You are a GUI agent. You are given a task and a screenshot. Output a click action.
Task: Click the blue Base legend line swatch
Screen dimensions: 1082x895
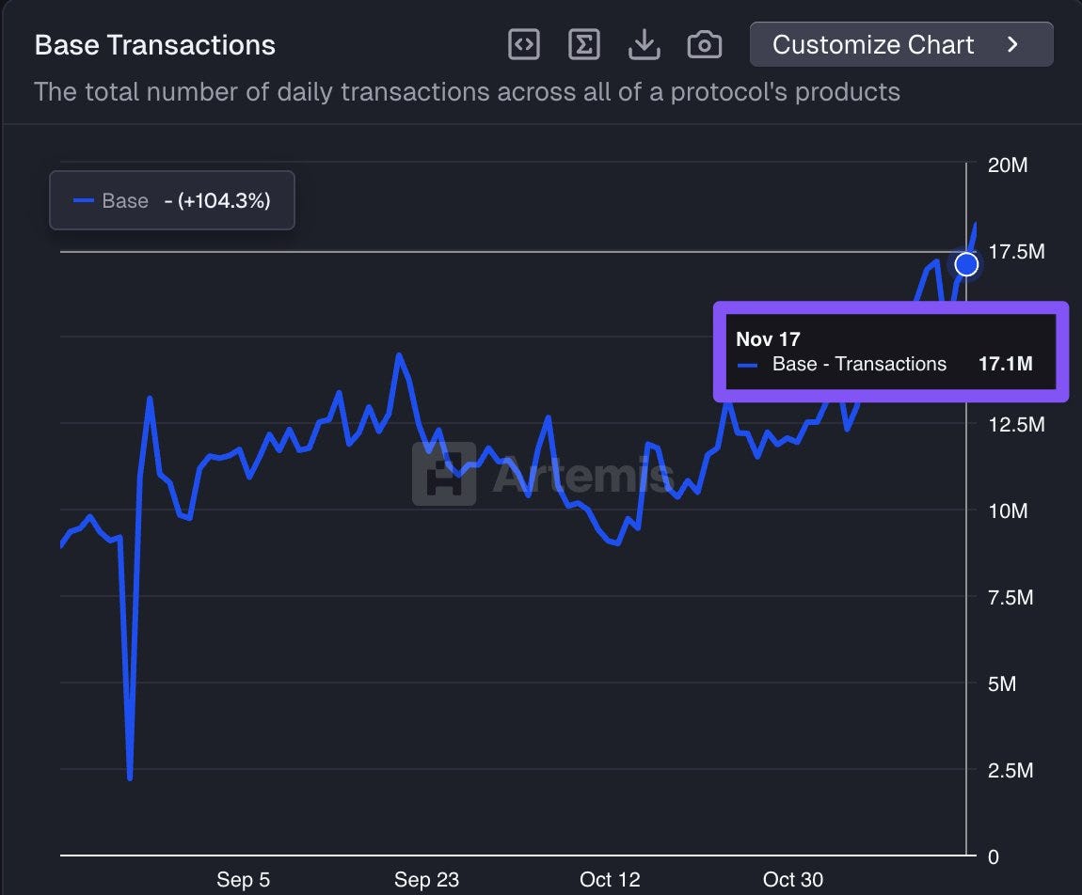(84, 200)
